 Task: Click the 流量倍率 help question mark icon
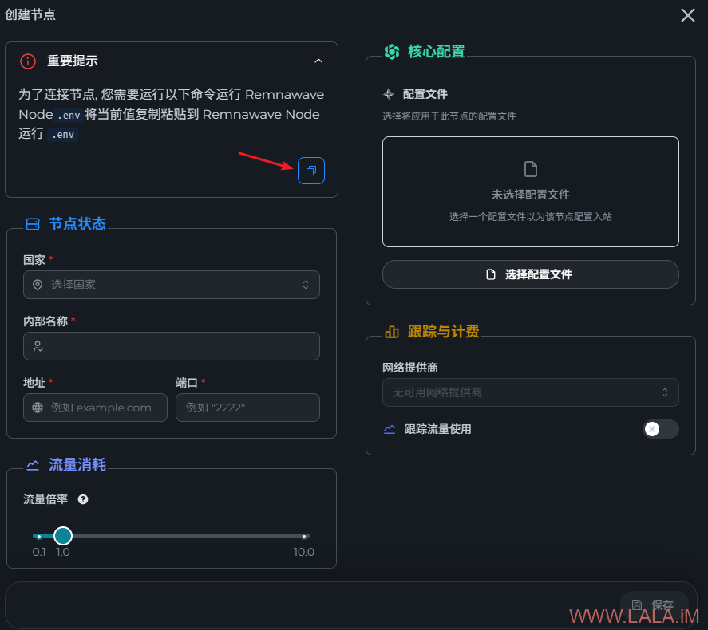pos(83,499)
